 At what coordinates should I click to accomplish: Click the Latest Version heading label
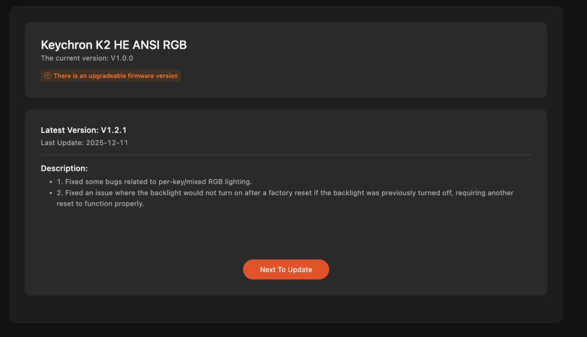(x=69, y=130)
